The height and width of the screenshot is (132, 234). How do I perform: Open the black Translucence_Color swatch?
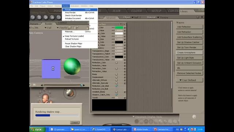pos(119,57)
